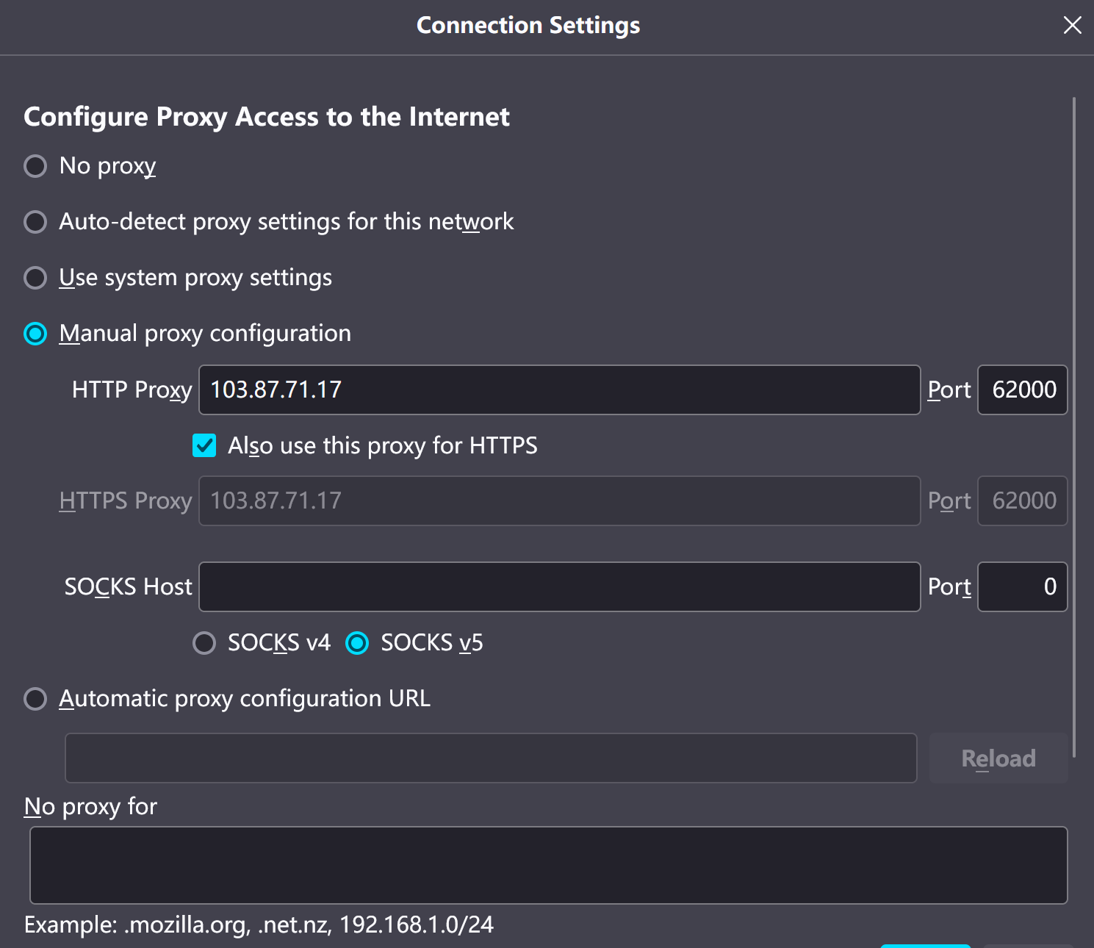
Task: Click the Configure Proxy Access heading
Action: point(267,117)
